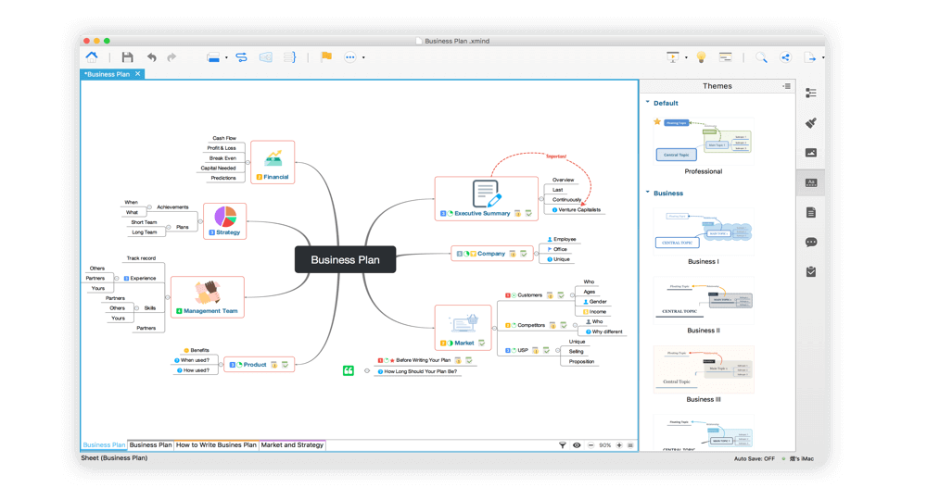This screenshot has height=500, width=927.
Task: Undo the last action
Action: [x=152, y=57]
